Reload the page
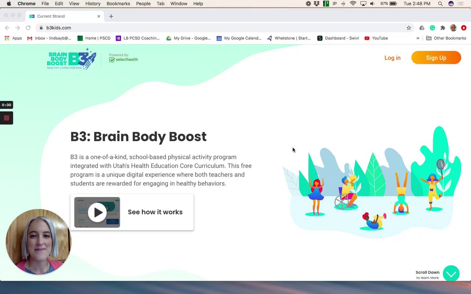Screen dimensions: 471x294 point(28,28)
